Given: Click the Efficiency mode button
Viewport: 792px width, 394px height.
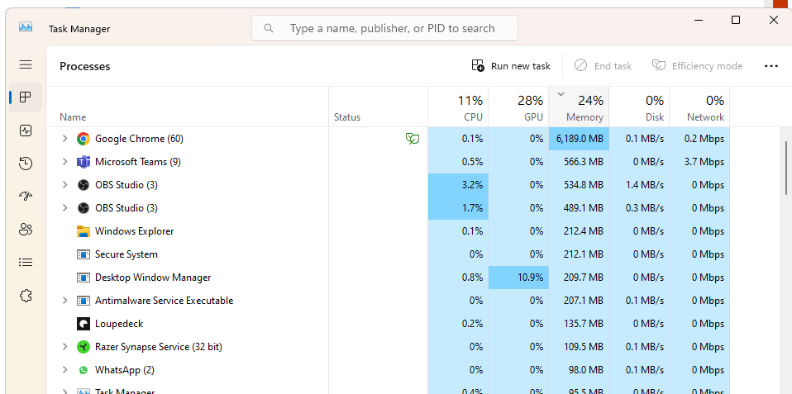Looking at the screenshot, I should tap(697, 66).
